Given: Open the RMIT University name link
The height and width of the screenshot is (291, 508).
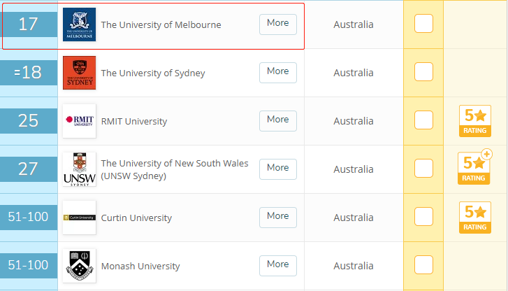Looking at the screenshot, I should click(x=134, y=121).
